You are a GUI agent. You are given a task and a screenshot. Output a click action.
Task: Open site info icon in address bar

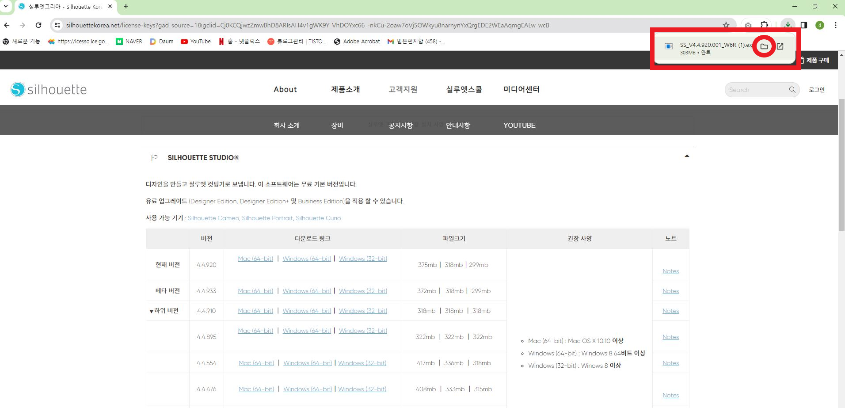57,25
